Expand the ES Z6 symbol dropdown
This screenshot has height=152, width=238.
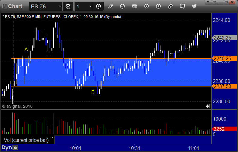click(60, 6)
